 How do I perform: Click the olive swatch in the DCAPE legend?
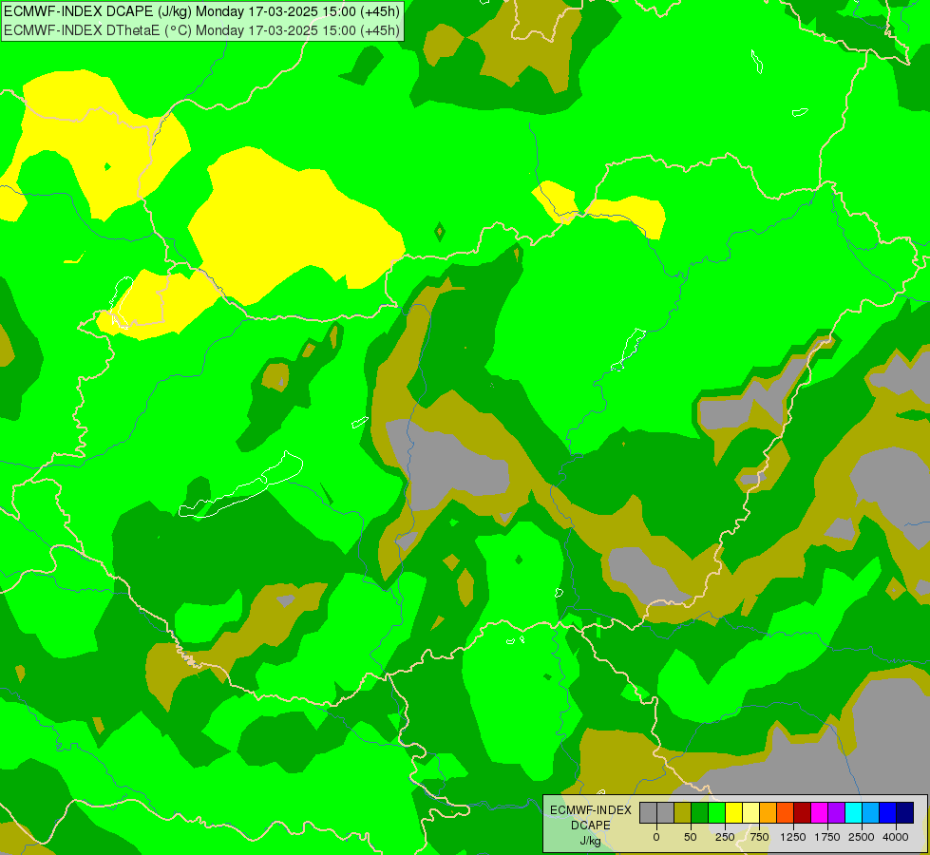(683, 812)
